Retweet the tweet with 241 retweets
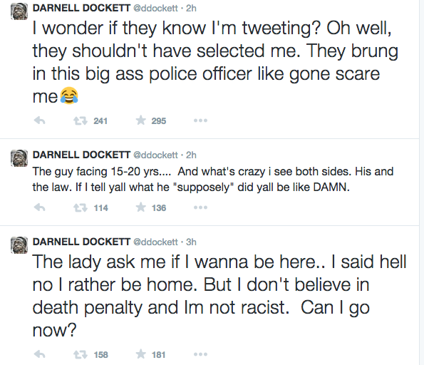 pos(81,120)
